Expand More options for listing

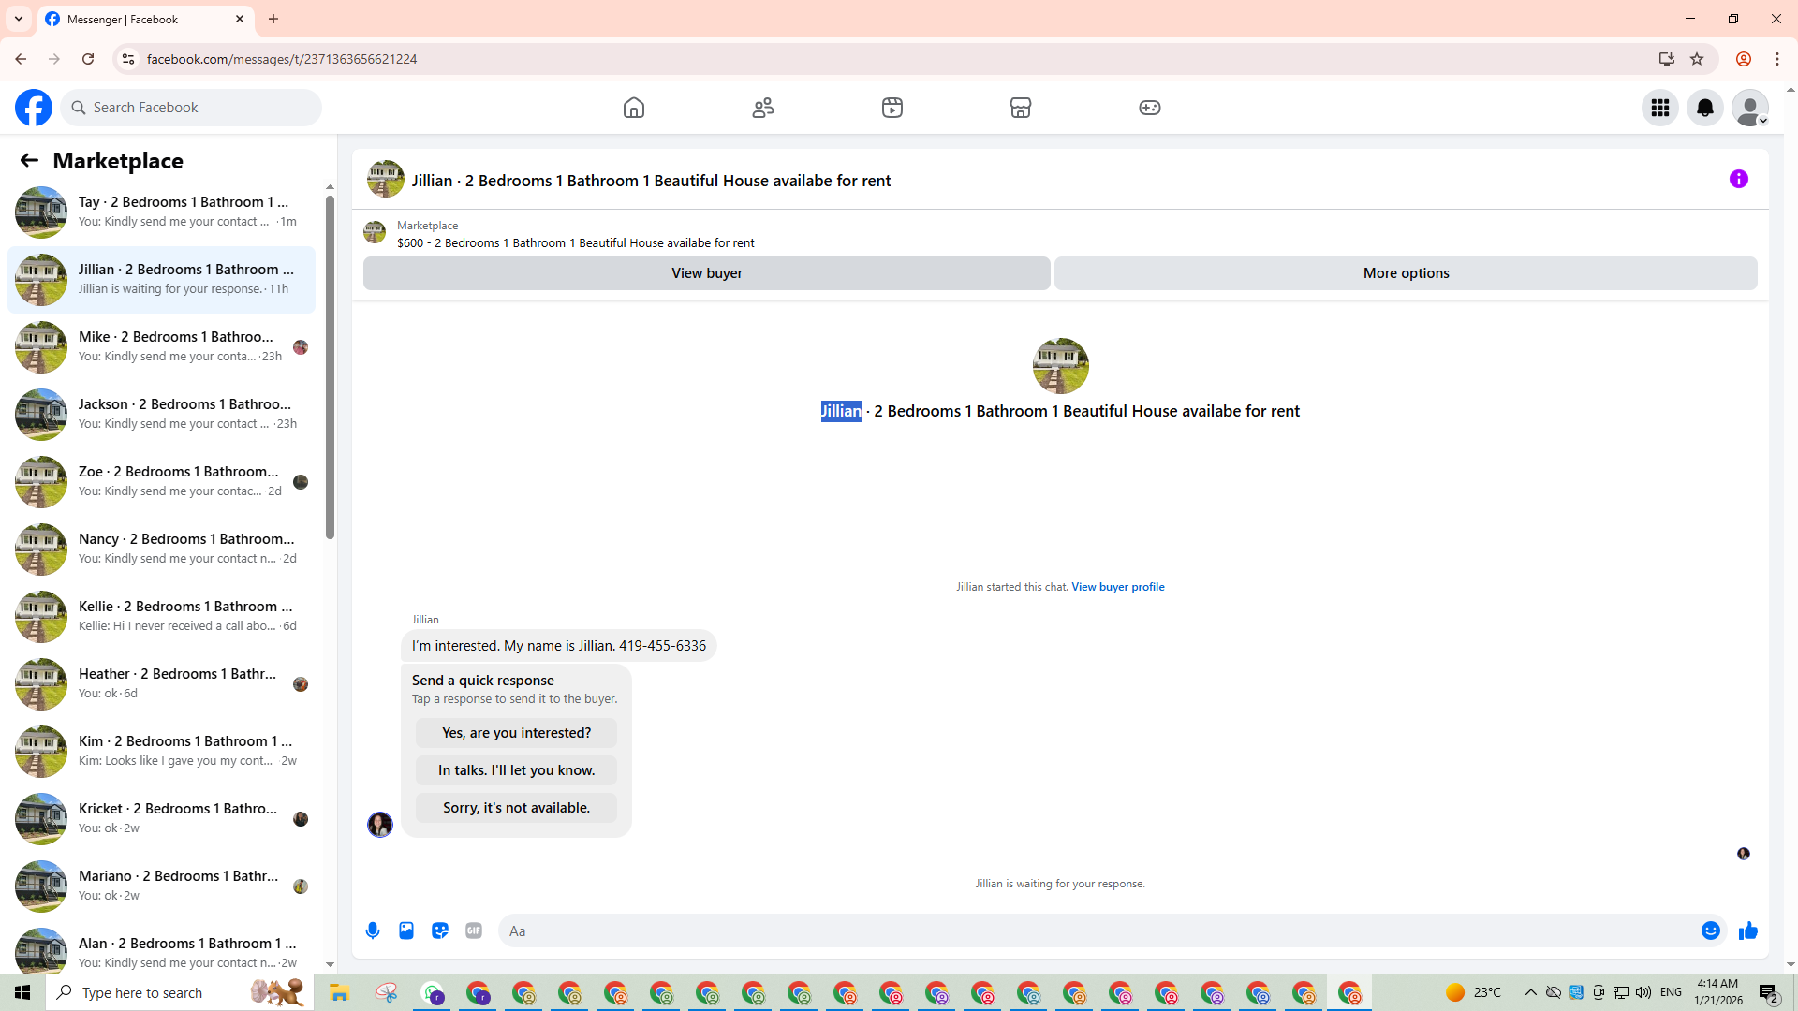(x=1405, y=273)
